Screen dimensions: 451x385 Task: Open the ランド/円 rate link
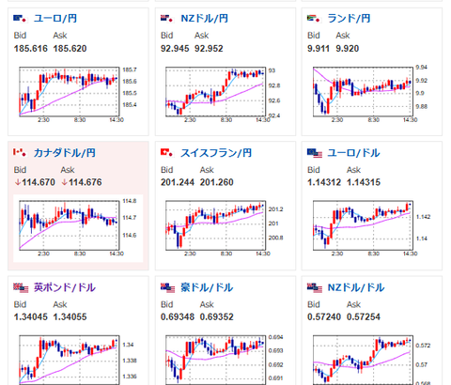[x=349, y=19]
